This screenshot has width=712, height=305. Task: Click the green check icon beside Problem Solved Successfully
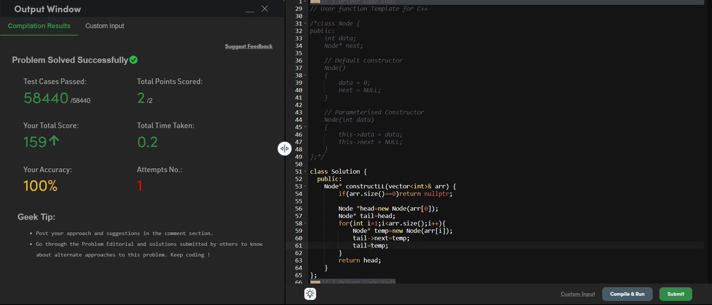pos(133,60)
